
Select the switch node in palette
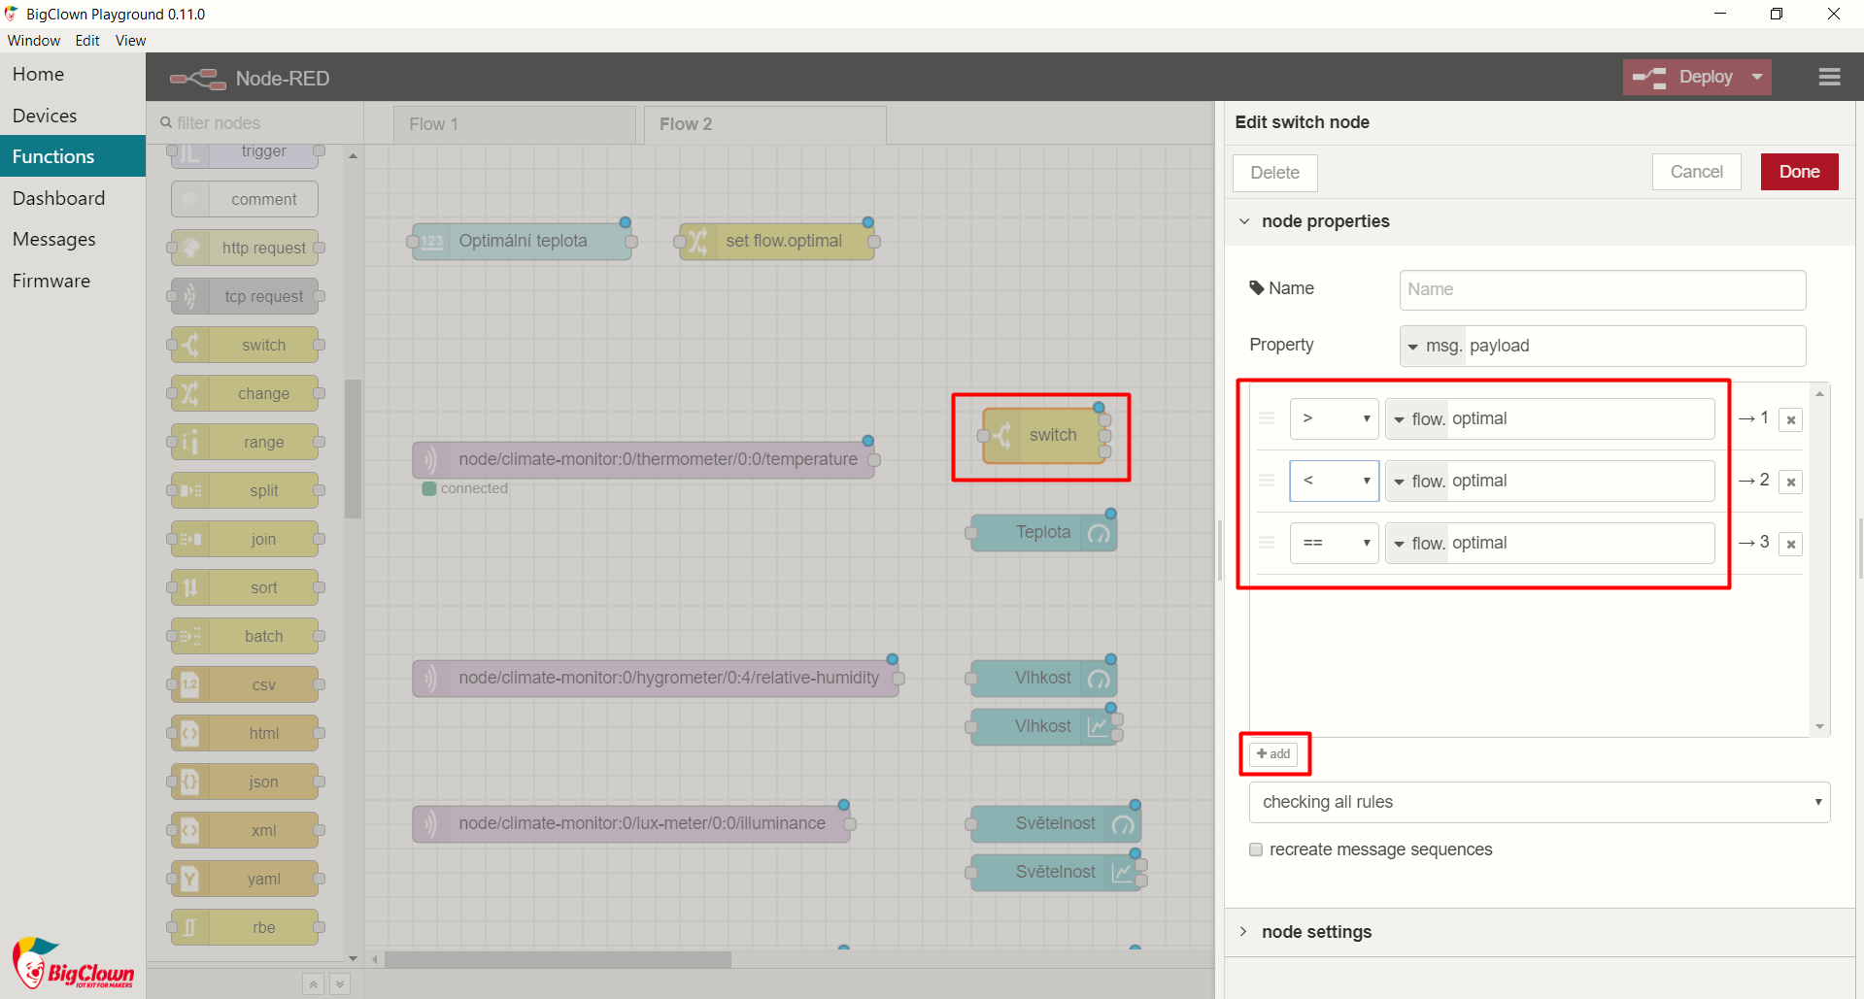coord(245,345)
